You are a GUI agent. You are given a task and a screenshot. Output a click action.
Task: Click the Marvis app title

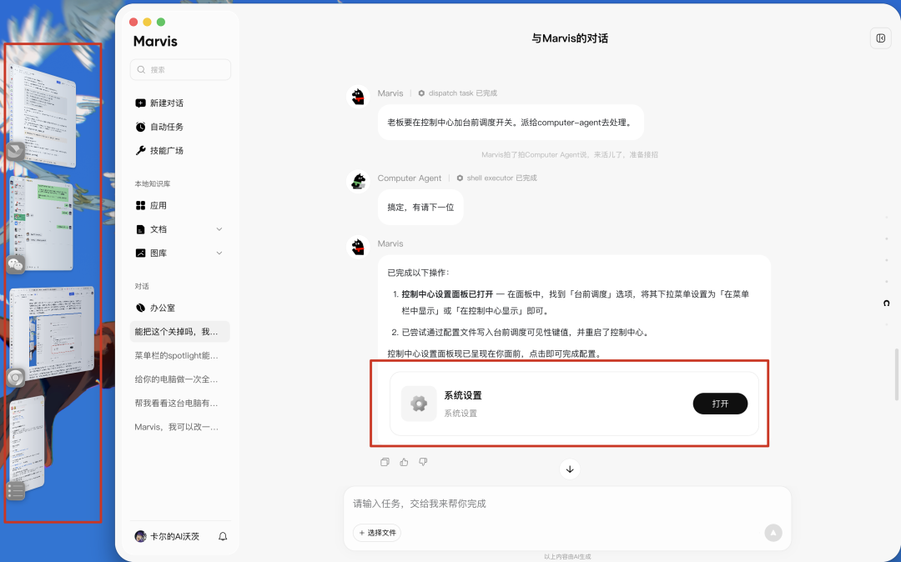click(155, 42)
